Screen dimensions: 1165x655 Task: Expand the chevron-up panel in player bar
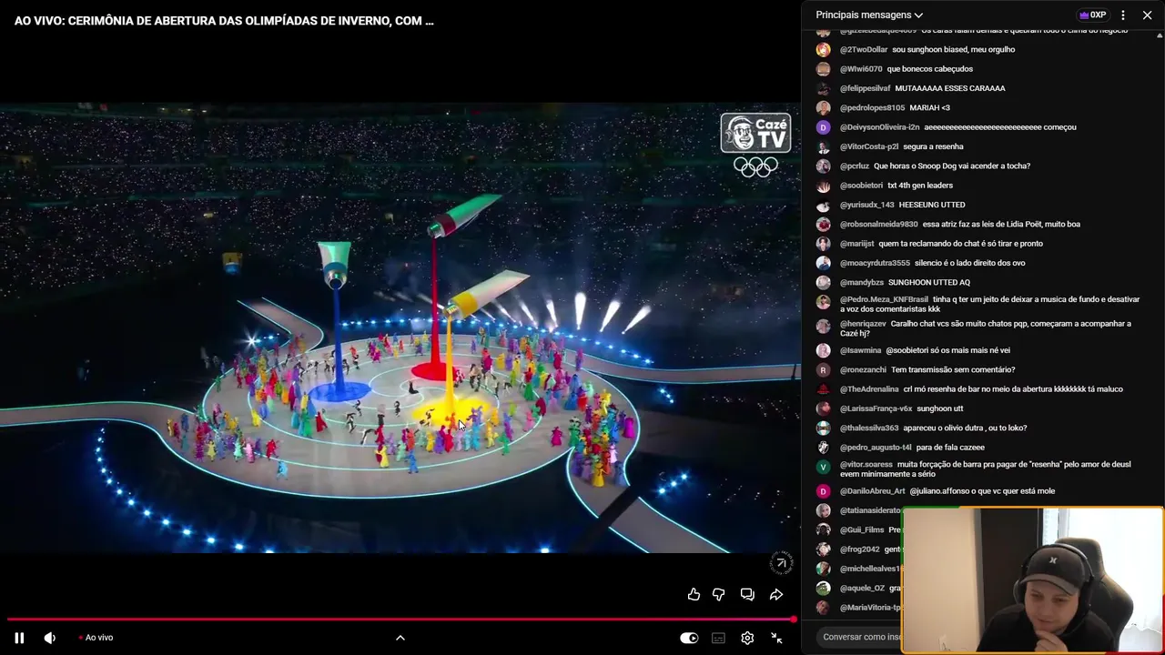pyautogui.click(x=400, y=638)
